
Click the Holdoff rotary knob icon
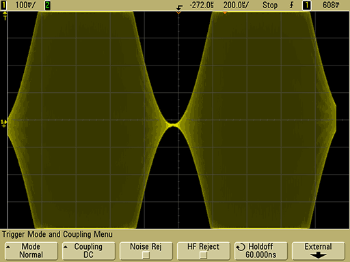coord(241,247)
